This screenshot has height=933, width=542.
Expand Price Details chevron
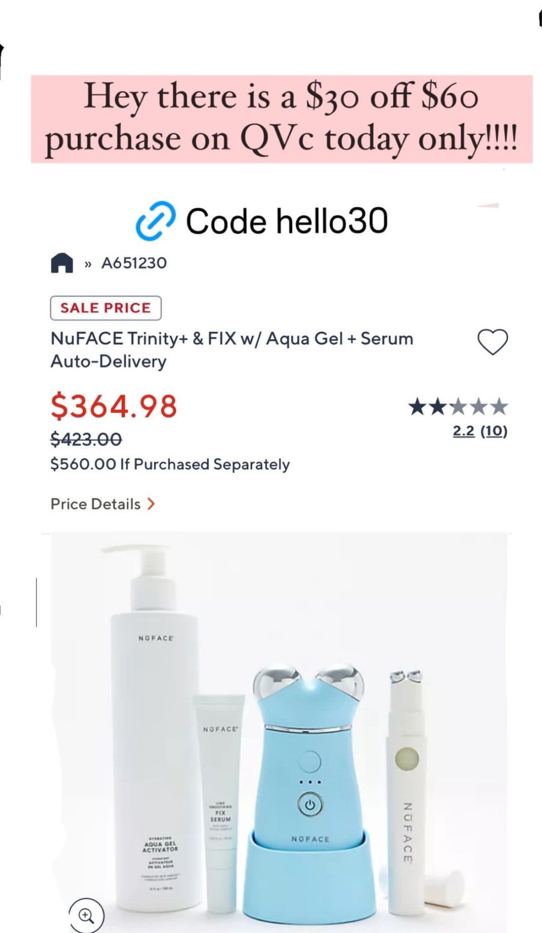tap(151, 504)
